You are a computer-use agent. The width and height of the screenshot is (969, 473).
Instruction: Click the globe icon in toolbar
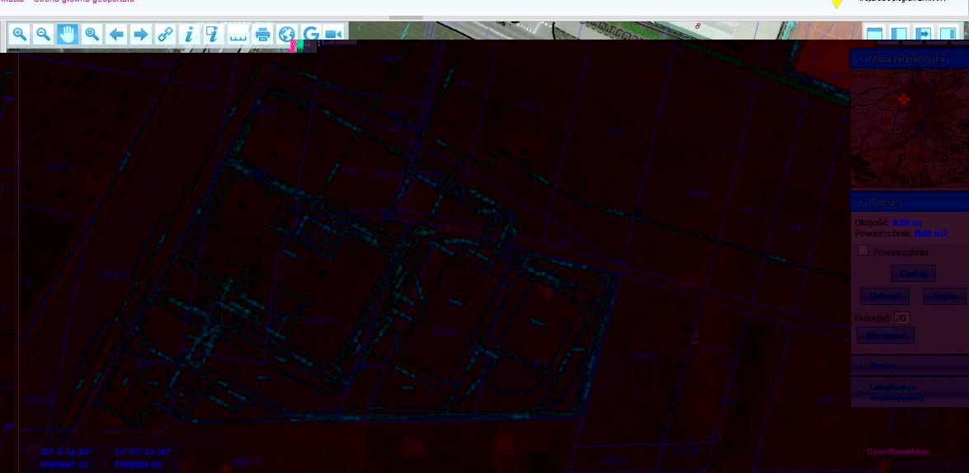point(287,34)
